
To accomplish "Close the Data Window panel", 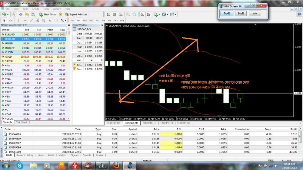I will (x=102, y=25).
